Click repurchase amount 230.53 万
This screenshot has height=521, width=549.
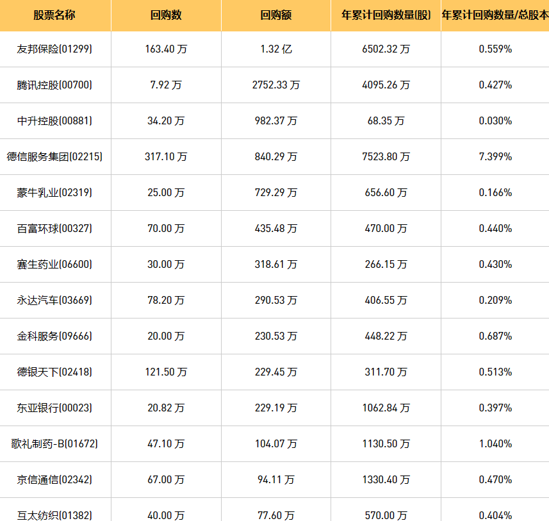point(276,336)
